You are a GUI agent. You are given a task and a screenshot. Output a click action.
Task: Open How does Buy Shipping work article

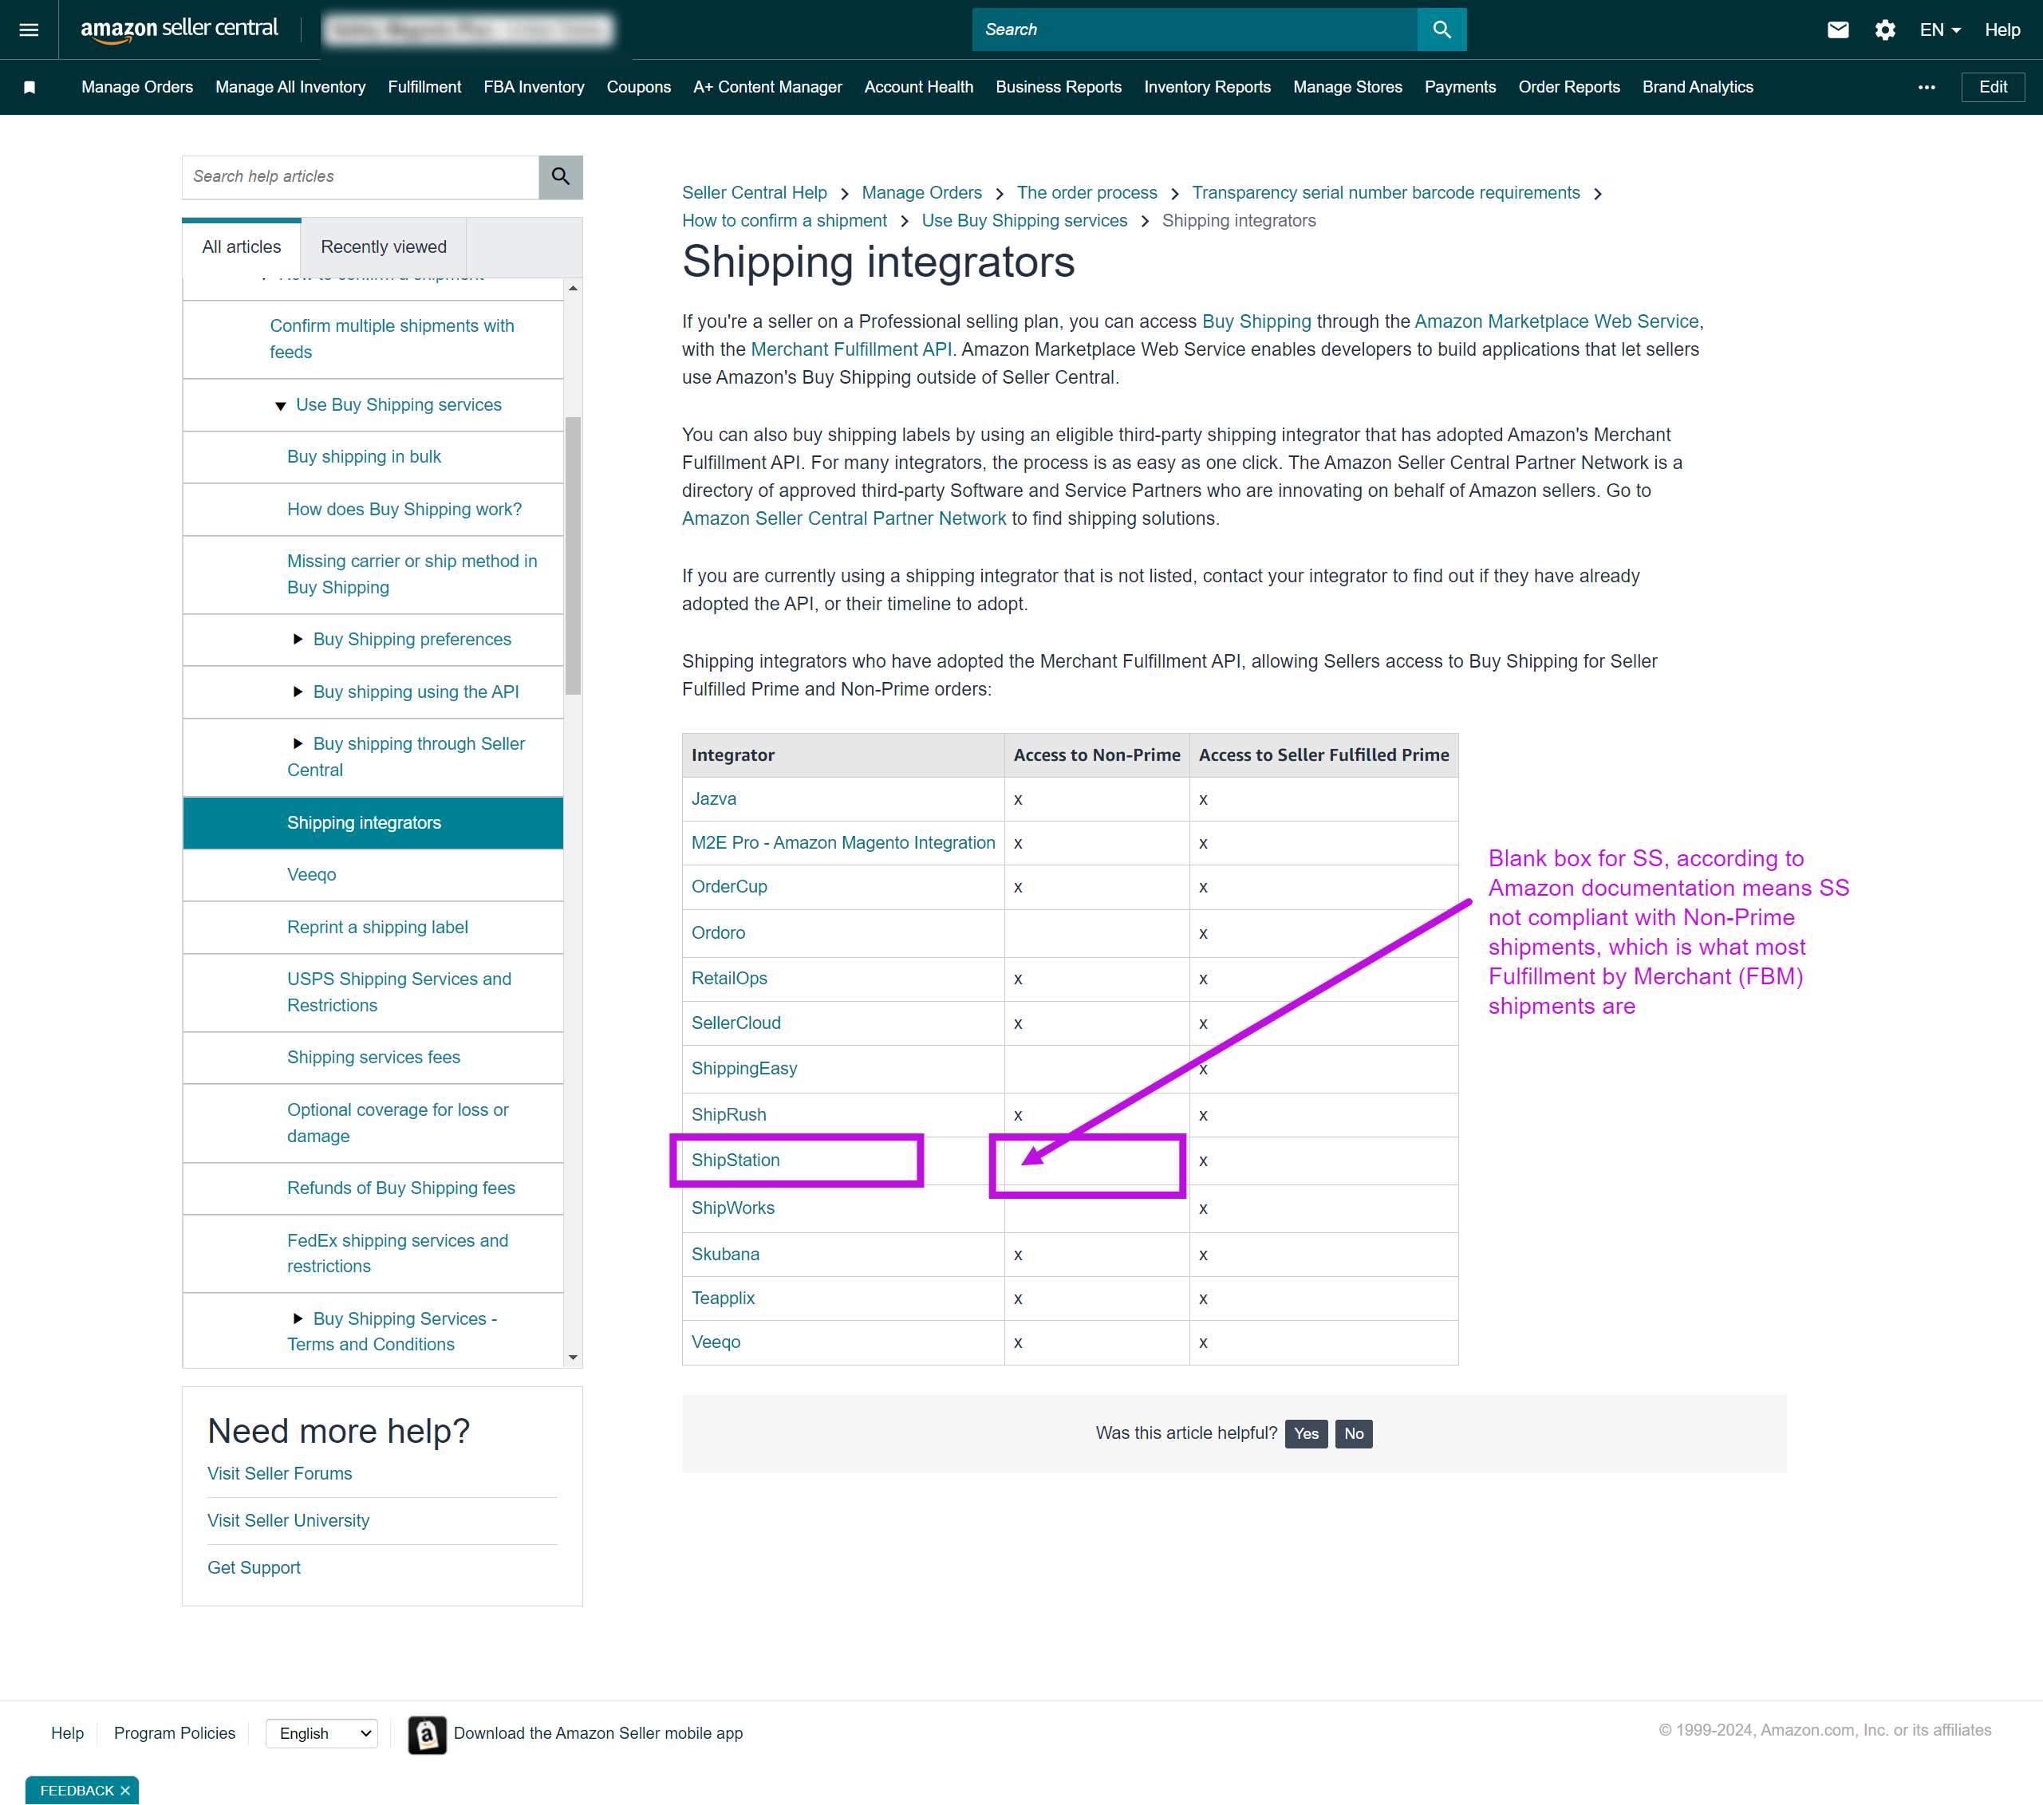pyautogui.click(x=404, y=510)
